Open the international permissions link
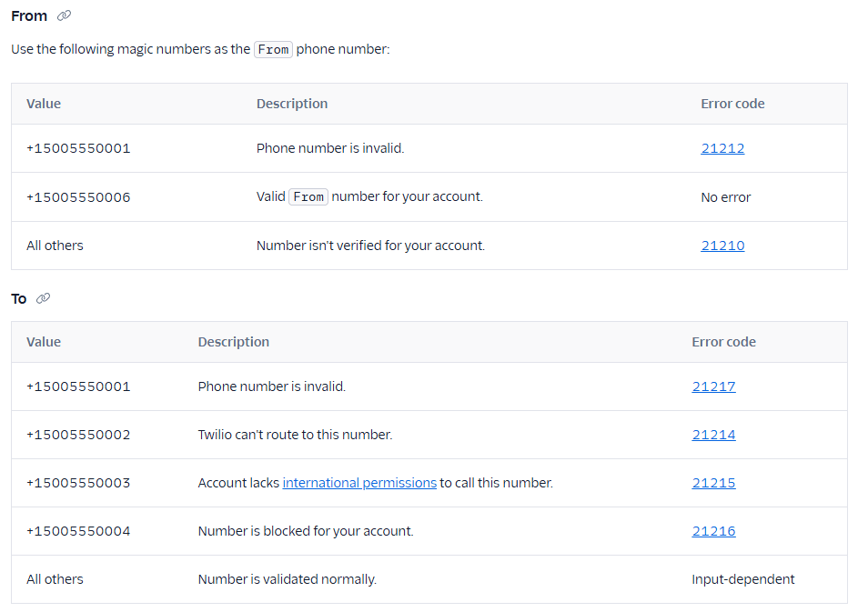The width and height of the screenshot is (858, 612). (358, 483)
